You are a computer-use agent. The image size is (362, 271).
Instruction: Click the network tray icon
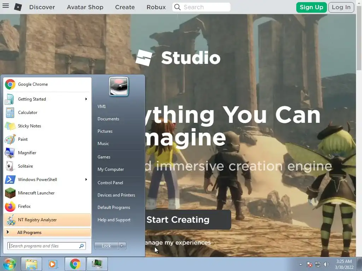tap(318, 264)
